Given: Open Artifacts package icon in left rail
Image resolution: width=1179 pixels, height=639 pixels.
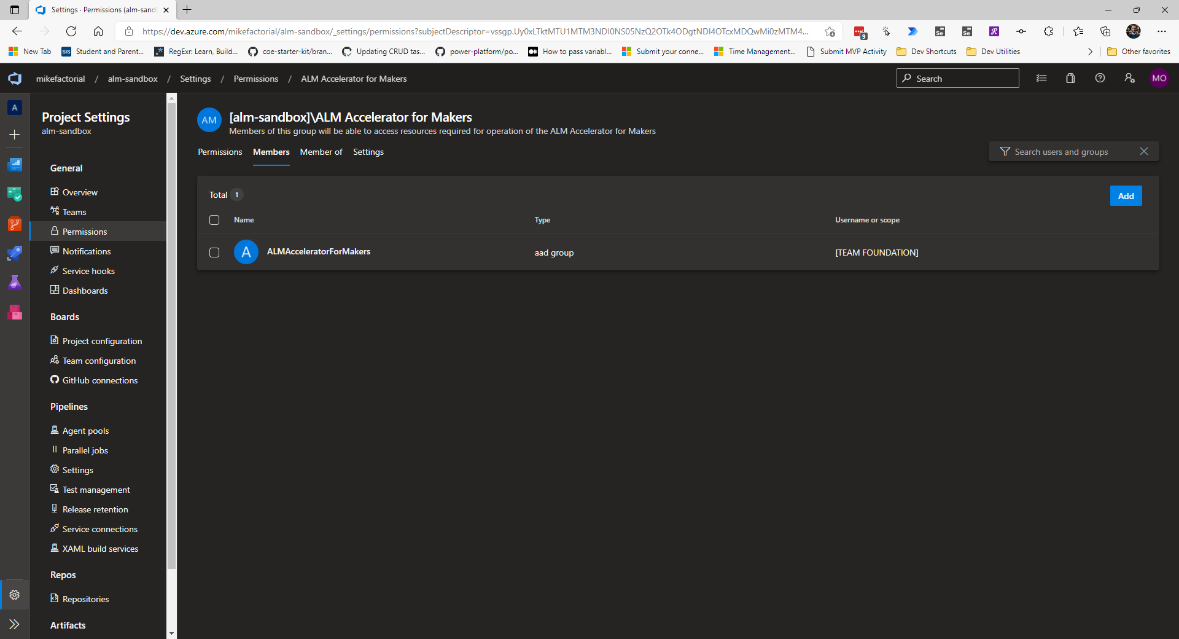Looking at the screenshot, I should 15,312.
